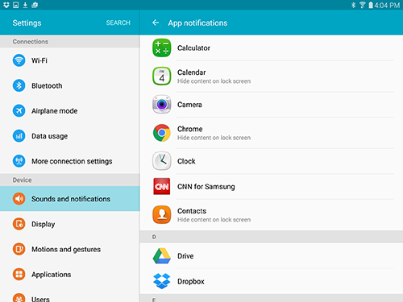Image resolution: width=403 pixels, height=302 pixels.
Task: Tap the Connections section header
Action: pyautogui.click(x=70, y=42)
